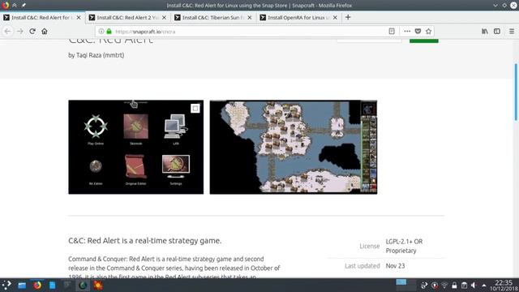Select the 'Nov 23' last updated value

tap(395, 266)
